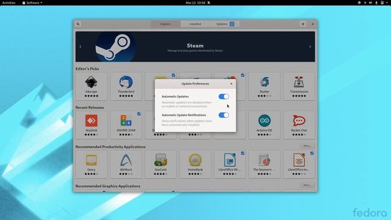This screenshot has width=391, height=220.
Task: Click the Editor's Picks heading
Action: [x=87, y=68]
